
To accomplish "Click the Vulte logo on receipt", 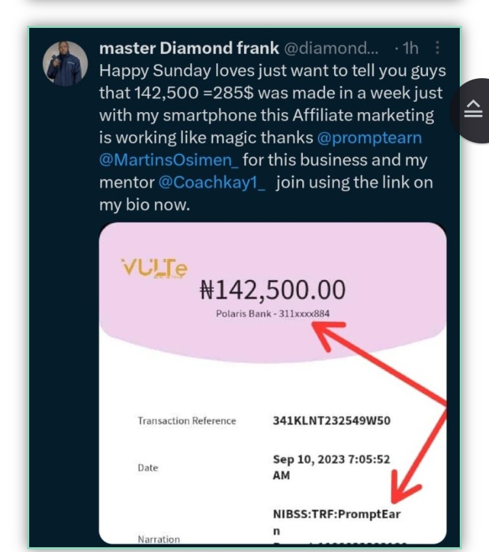I will tap(154, 268).
